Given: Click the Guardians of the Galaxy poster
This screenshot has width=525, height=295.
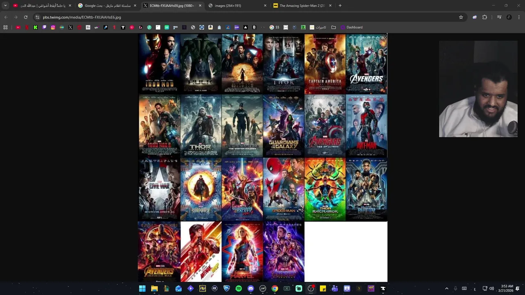Looking at the screenshot, I should (283, 126).
